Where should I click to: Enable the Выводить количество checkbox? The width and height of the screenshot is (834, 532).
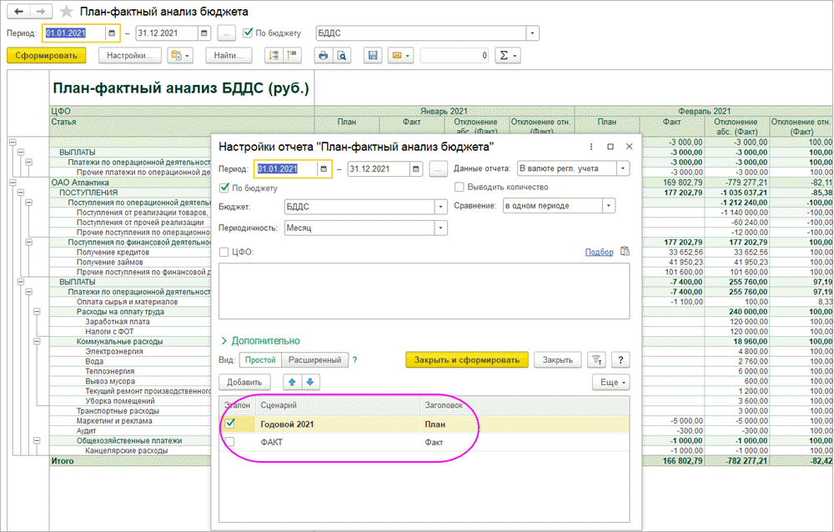(x=460, y=188)
